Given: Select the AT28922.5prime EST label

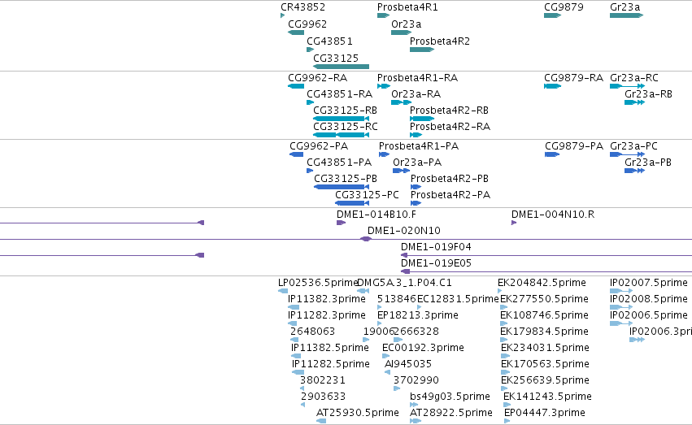Looking at the screenshot, I should 451,414.
